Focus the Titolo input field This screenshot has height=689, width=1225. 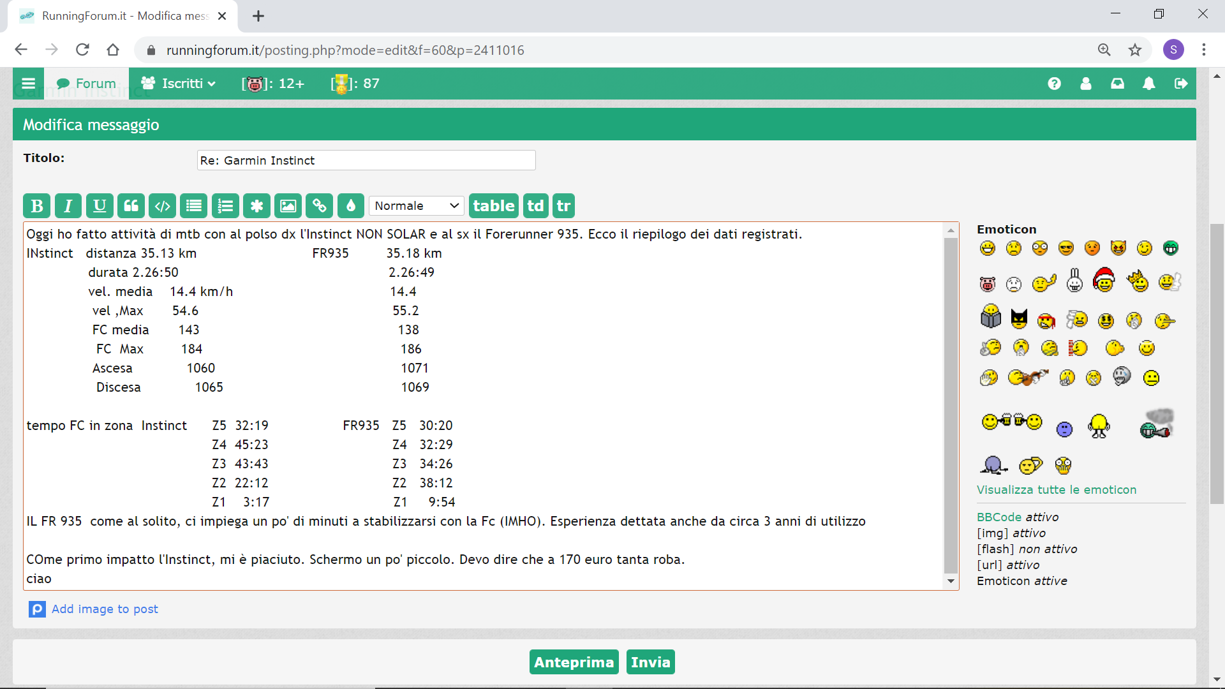point(366,161)
